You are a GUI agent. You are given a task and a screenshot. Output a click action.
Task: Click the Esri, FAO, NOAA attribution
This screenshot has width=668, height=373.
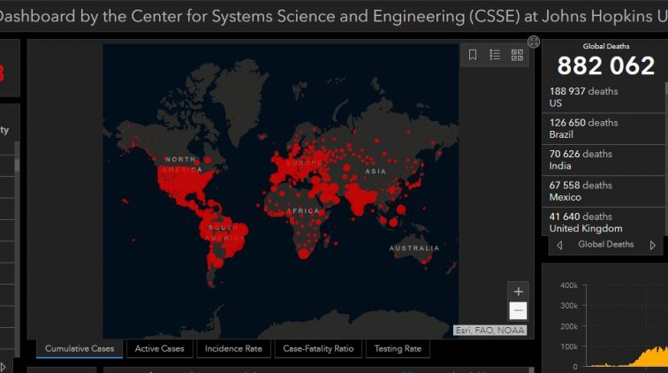(x=490, y=331)
